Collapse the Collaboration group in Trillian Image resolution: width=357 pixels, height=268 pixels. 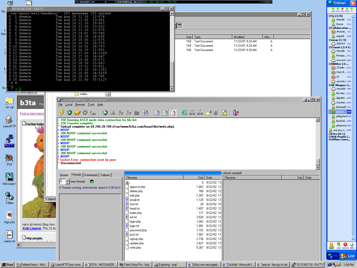pyautogui.click(x=330, y=28)
